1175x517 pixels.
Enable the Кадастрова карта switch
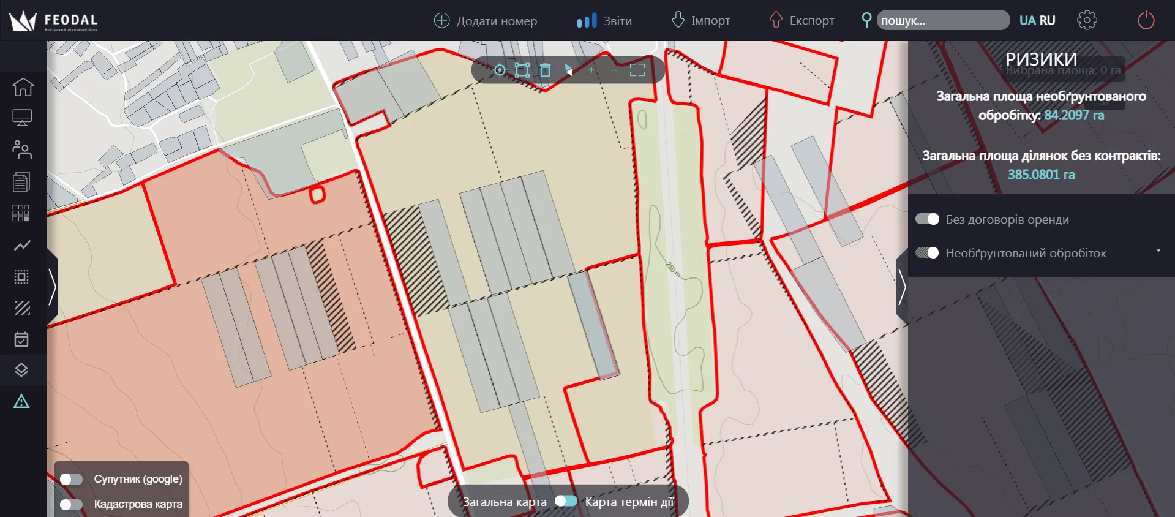tap(72, 504)
